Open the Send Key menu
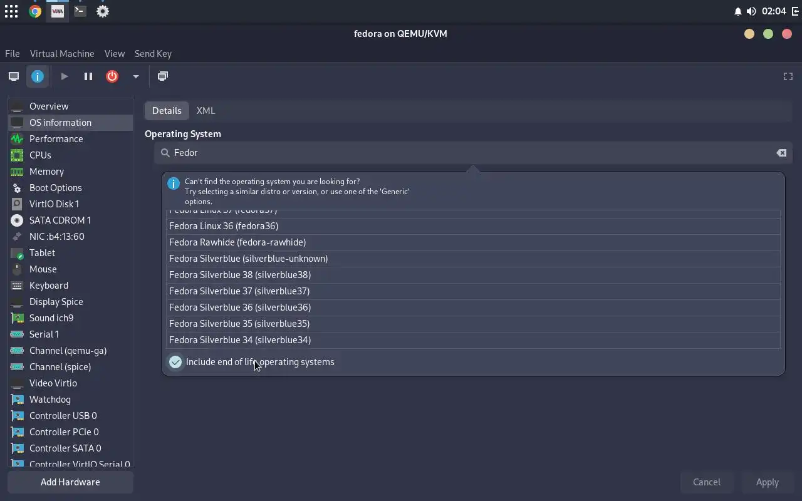 [x=153, y=54]
